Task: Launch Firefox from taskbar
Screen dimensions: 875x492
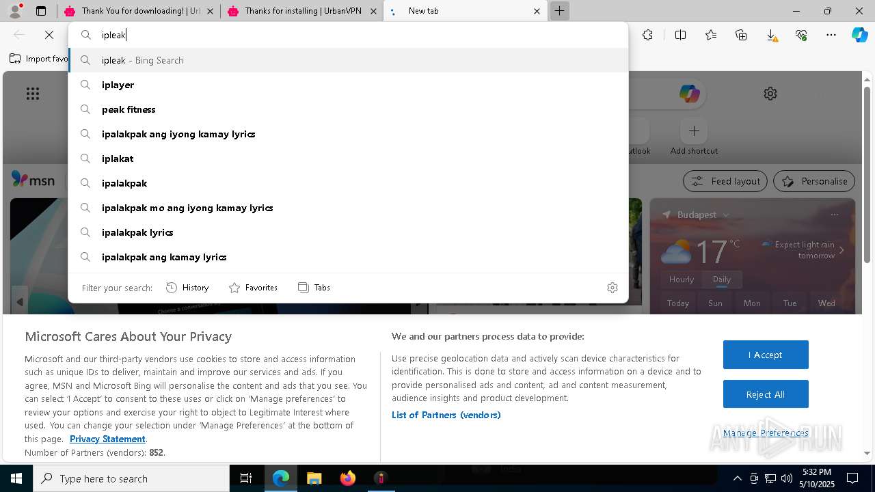Action: pos(347,478)
